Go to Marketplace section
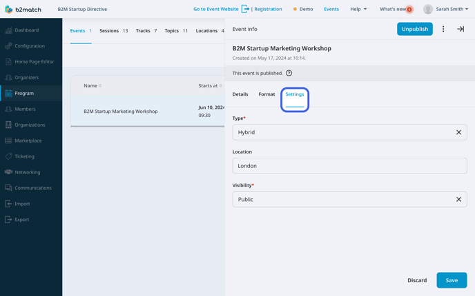Screen dimensions: 475x296 click(31, 140)
